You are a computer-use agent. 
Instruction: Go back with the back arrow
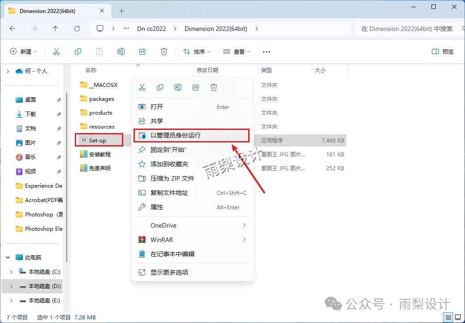[x=13, y=29]
